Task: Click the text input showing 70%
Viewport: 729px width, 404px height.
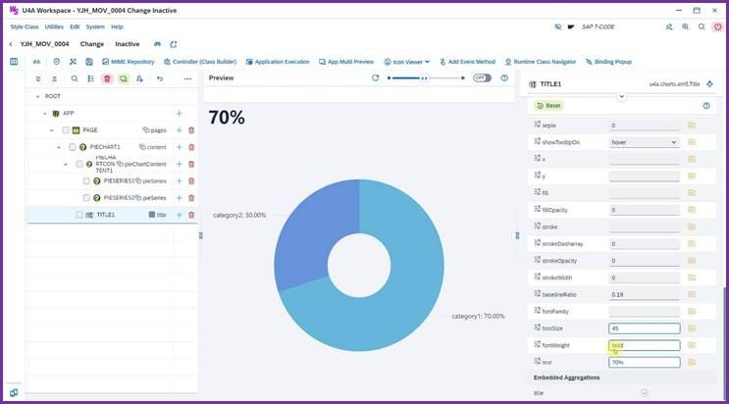Action: coord(644,362)
